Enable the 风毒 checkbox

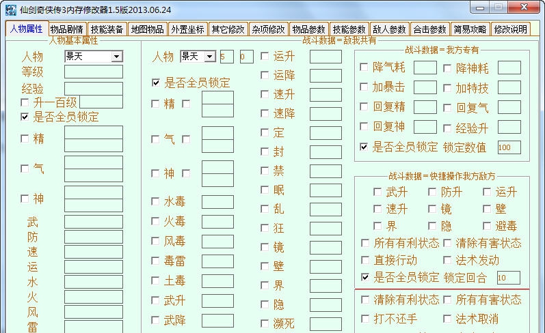pyautogui.click(x=155, y=241)
